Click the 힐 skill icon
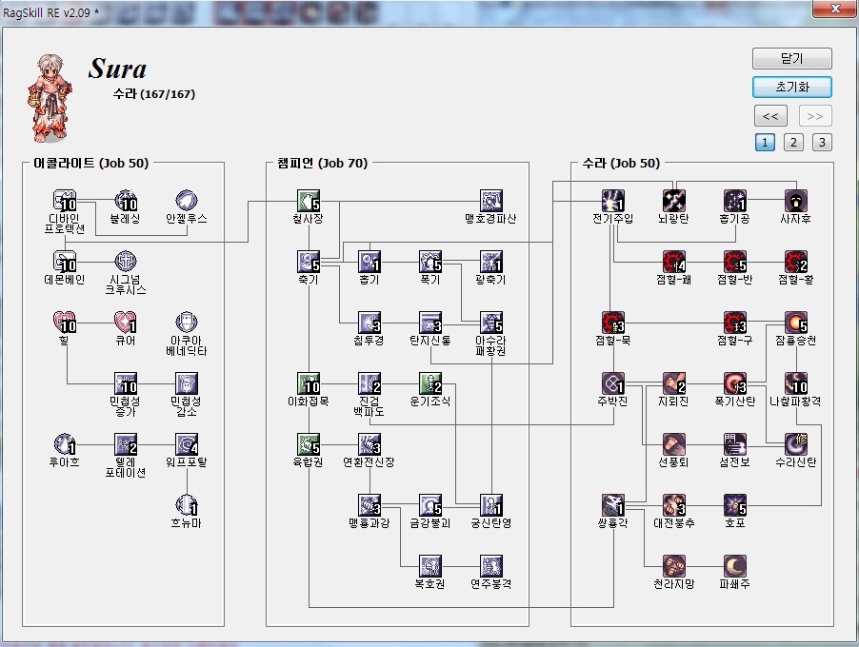Image resolution: width=859 pixels, height=647 pixels. (66, 323)
